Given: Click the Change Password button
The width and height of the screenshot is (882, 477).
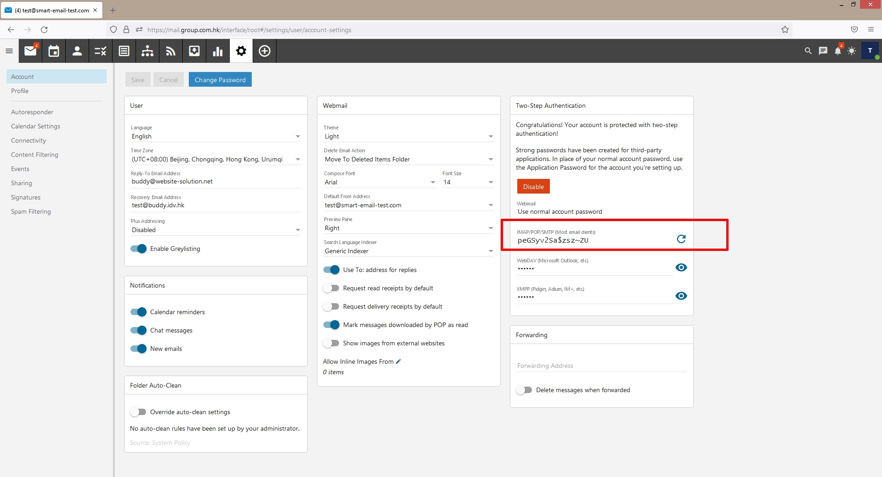Looking at the screenshot, I should point(220,79).
